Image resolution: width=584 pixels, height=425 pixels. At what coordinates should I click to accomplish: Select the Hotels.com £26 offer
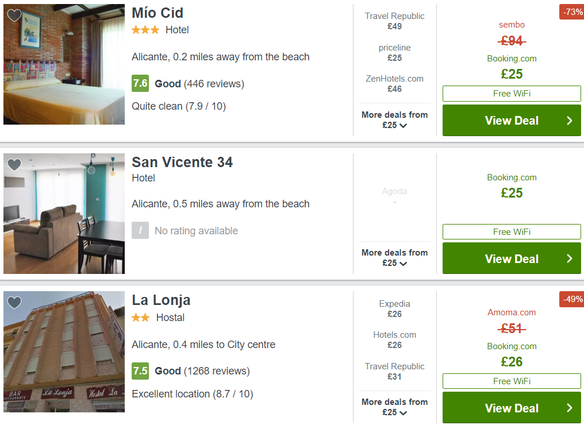(x=394, y=340)
